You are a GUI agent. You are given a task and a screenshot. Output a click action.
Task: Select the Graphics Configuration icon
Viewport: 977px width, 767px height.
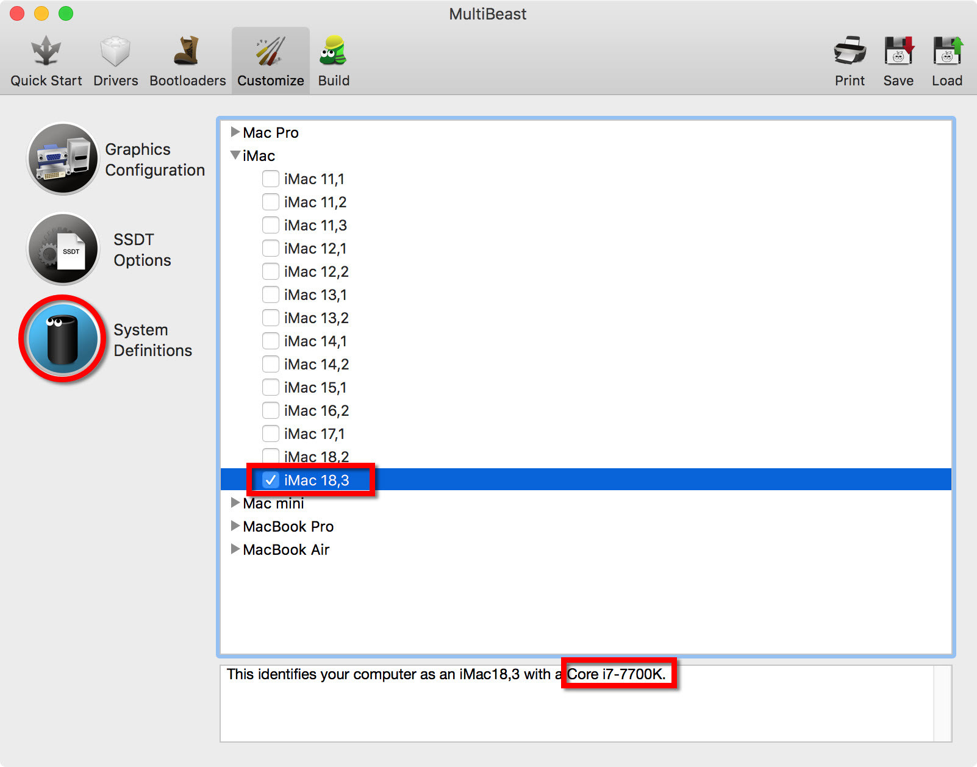(62, 159)
